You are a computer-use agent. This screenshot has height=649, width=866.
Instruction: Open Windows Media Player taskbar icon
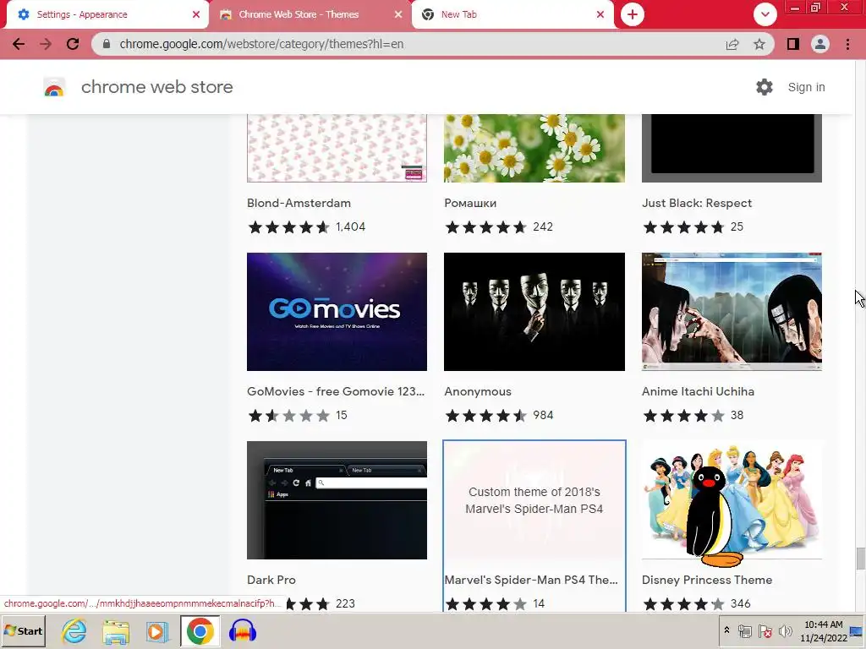click(157, 631)
